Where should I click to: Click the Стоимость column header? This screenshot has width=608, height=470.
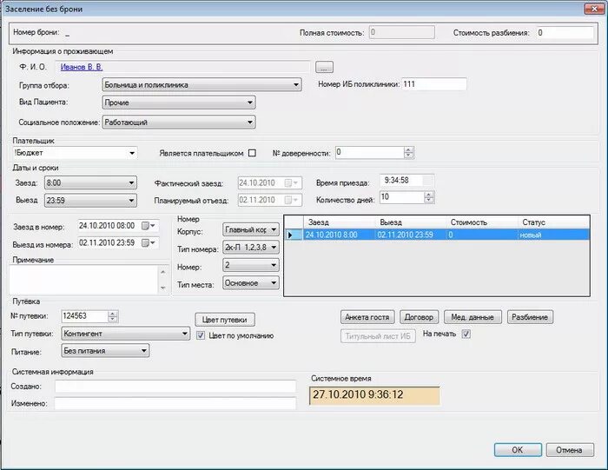(x=482, y=222)
